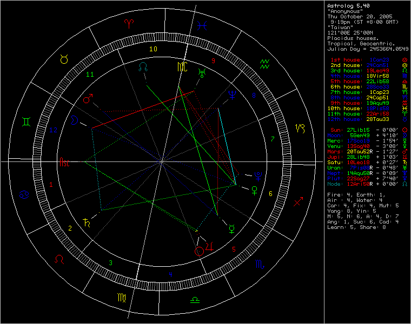Select the yellow Saturn glyph in the chart
The width and height of the screenshot is (411, 324).
[87, 222]
